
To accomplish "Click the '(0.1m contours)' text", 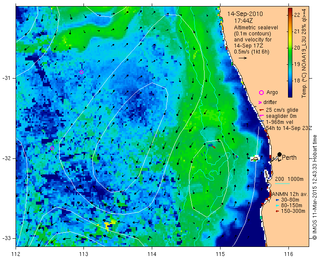I will [252, 33].
